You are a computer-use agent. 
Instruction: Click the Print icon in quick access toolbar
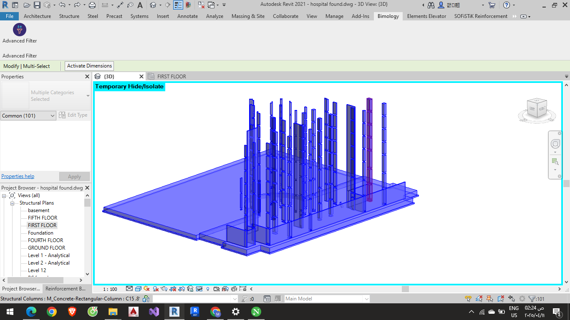[x=92, y=5]
